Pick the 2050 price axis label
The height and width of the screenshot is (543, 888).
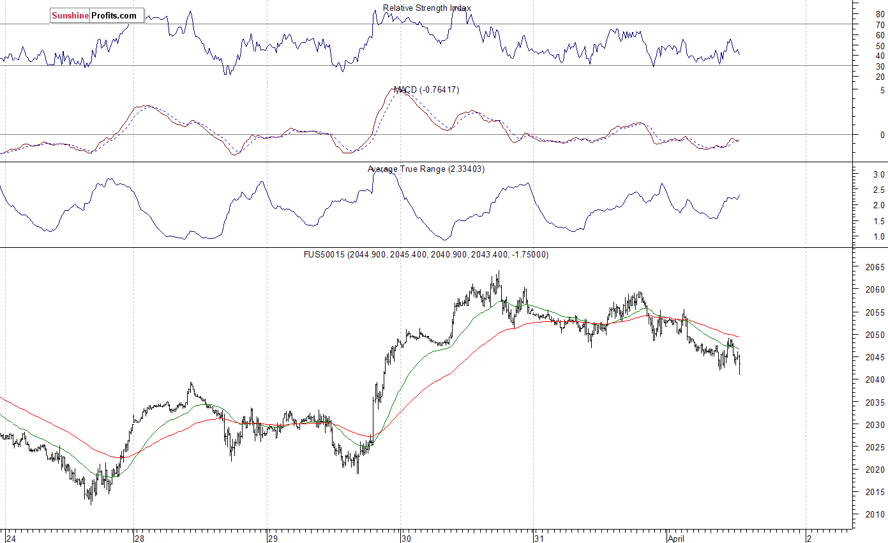876,335
